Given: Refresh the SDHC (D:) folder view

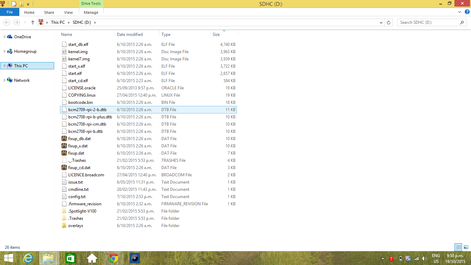Looking at the screenshot, I should 389,22.
